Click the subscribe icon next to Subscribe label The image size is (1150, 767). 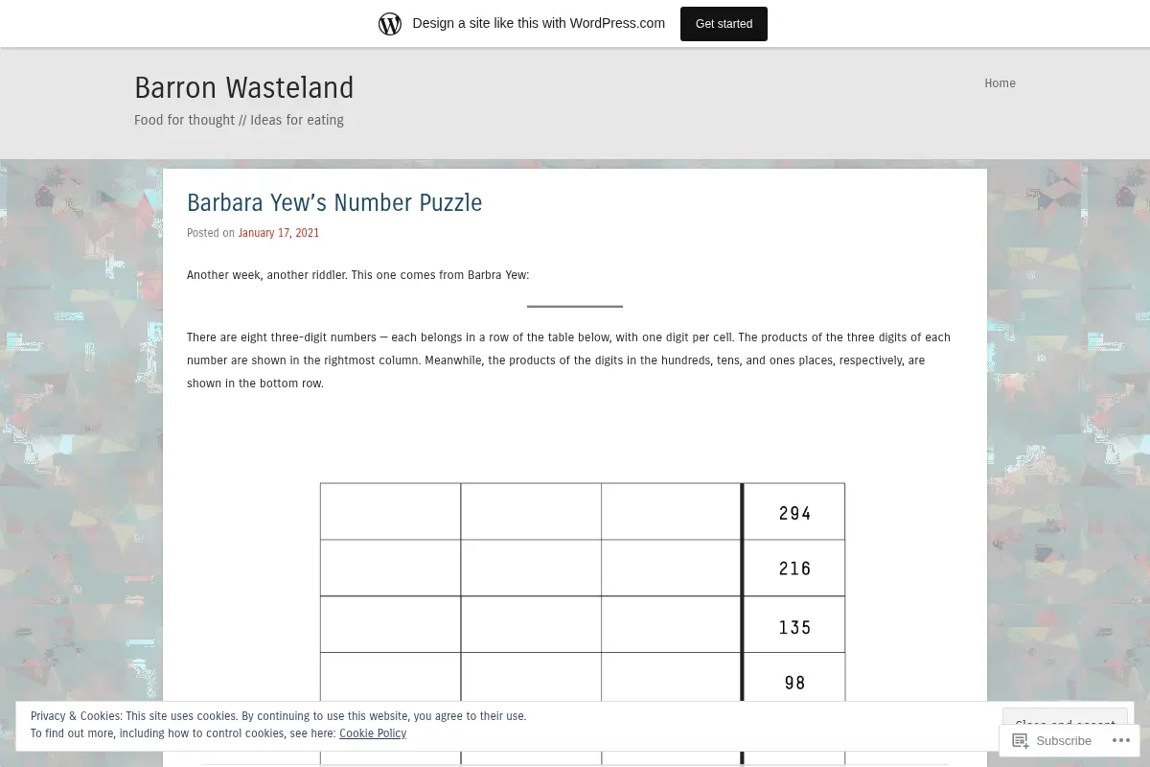[x=1021, y=740]
